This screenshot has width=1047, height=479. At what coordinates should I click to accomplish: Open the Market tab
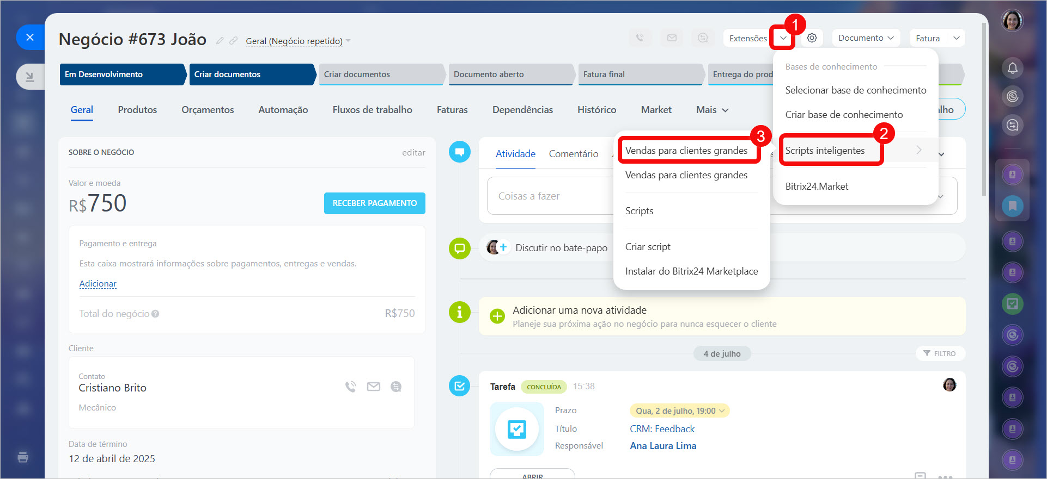tap(656, 110)
